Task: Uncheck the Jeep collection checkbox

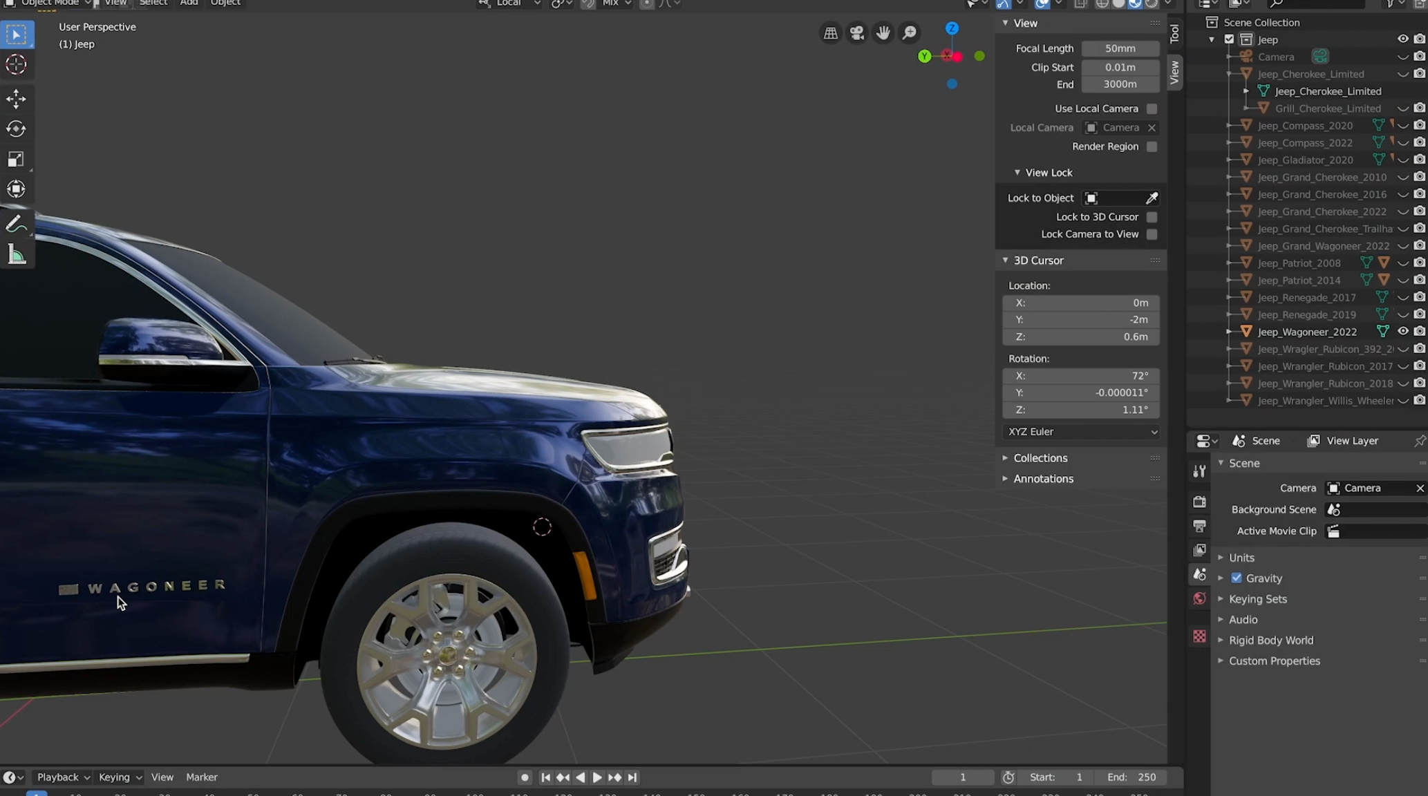Action: click(x=1229, y=39)
